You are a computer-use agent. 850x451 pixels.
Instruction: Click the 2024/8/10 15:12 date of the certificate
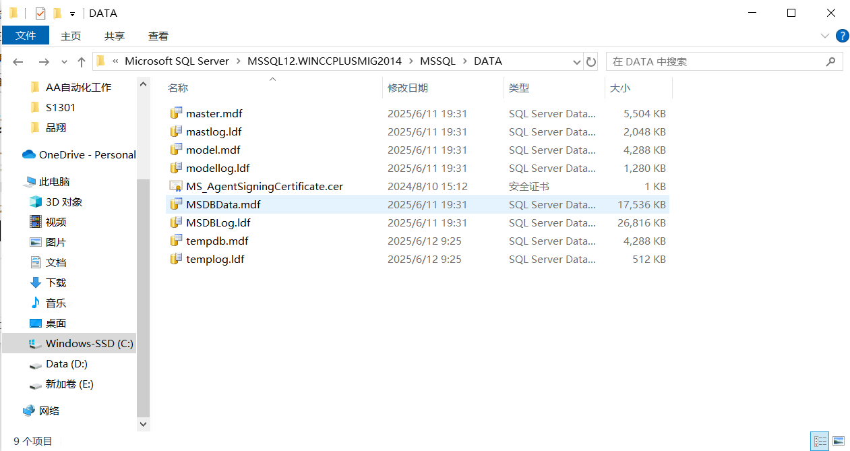(427, 186)
